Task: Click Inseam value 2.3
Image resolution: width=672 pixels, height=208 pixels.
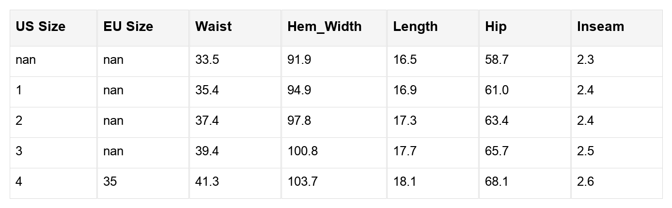Action: coord(585,60)
